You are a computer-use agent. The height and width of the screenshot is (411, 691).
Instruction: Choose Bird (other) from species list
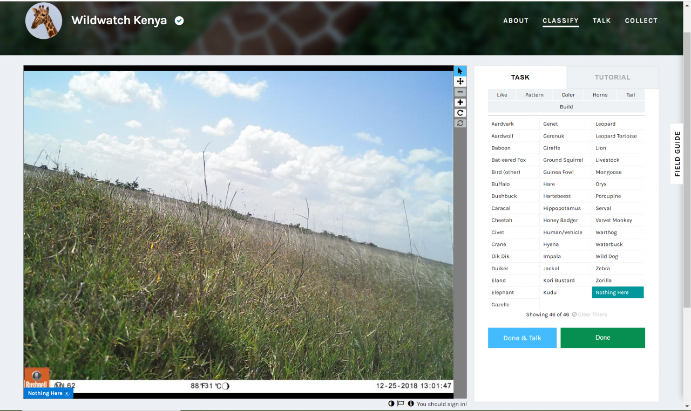(513, 172)
